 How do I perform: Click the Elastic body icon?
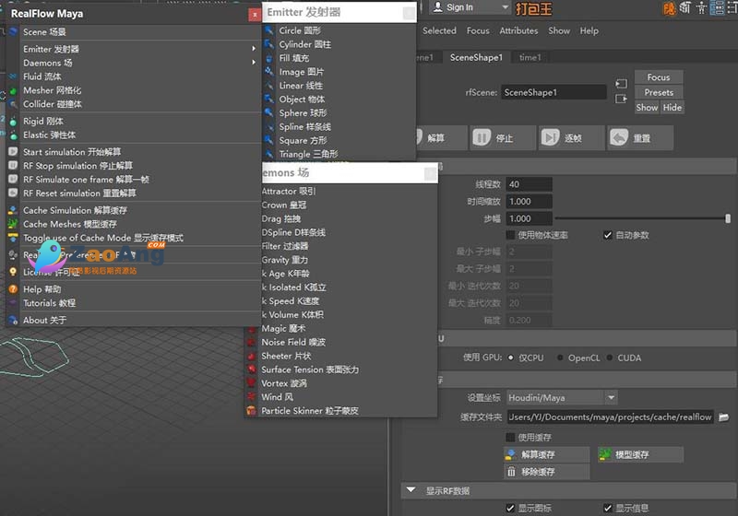(x=13, y=135)
